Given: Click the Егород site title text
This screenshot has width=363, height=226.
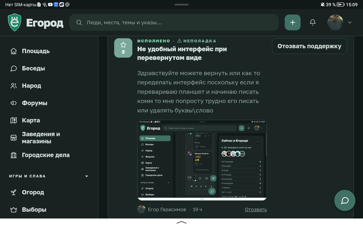Looking at the screenshot, I should tap(45, 23).
